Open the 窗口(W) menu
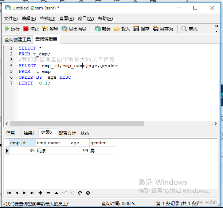 (86, 19)
